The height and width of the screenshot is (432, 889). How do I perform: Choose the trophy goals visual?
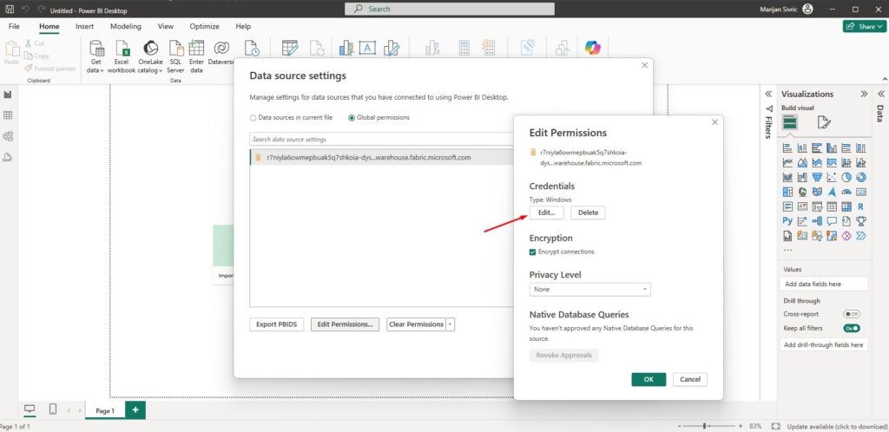tap(860, 221)
